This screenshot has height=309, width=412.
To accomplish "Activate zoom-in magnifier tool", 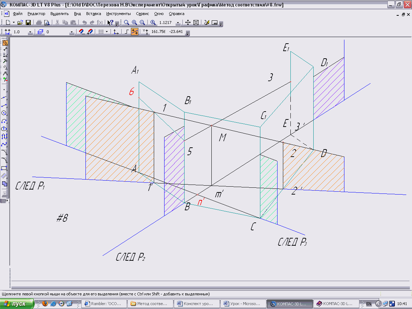I will pos(134,23).
